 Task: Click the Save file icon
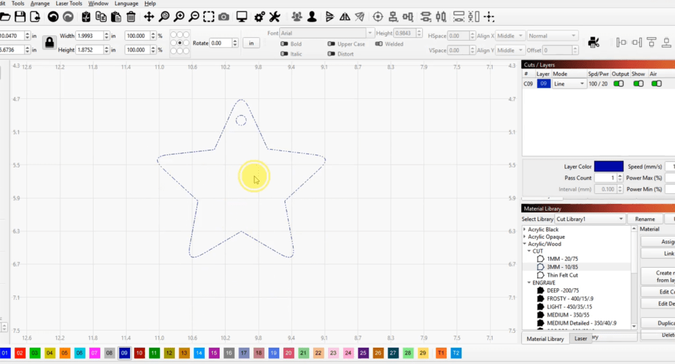(20, 16)
